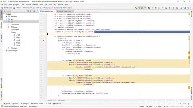Collapse the res folder
193x108 pixels.
tap(6, 22)
